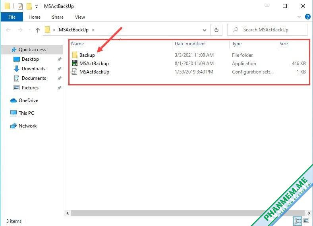Open Desktop in the navigation pane
This screenshot has height=226, width=313.
(30, 59)
